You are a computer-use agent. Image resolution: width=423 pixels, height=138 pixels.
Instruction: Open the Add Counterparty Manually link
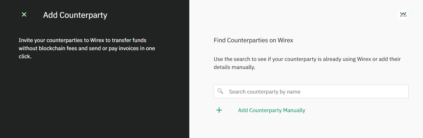272,110
